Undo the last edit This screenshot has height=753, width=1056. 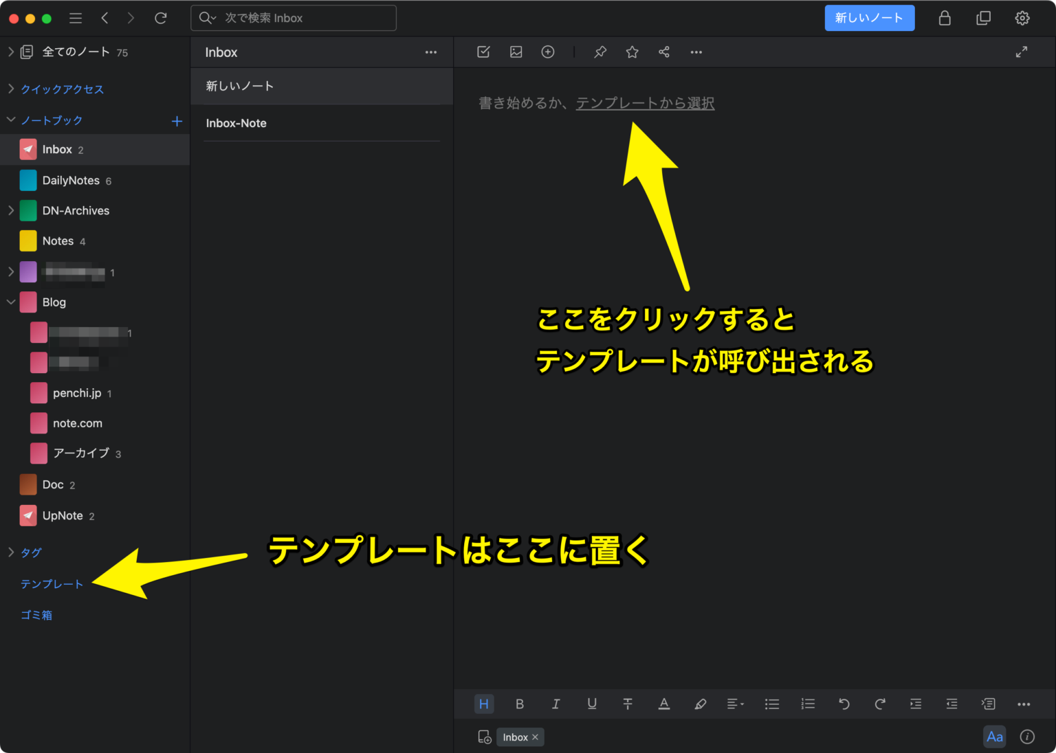(x=844, y=704)
